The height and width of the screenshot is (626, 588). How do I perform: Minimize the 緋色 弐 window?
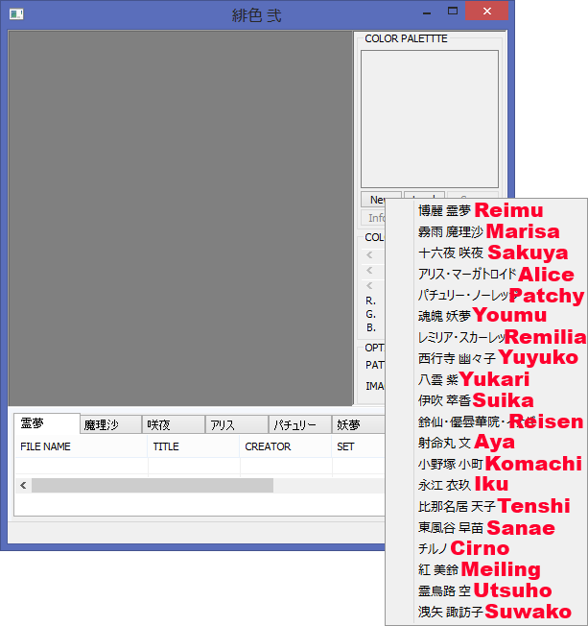pyautogui.click(x=427, y=12)
